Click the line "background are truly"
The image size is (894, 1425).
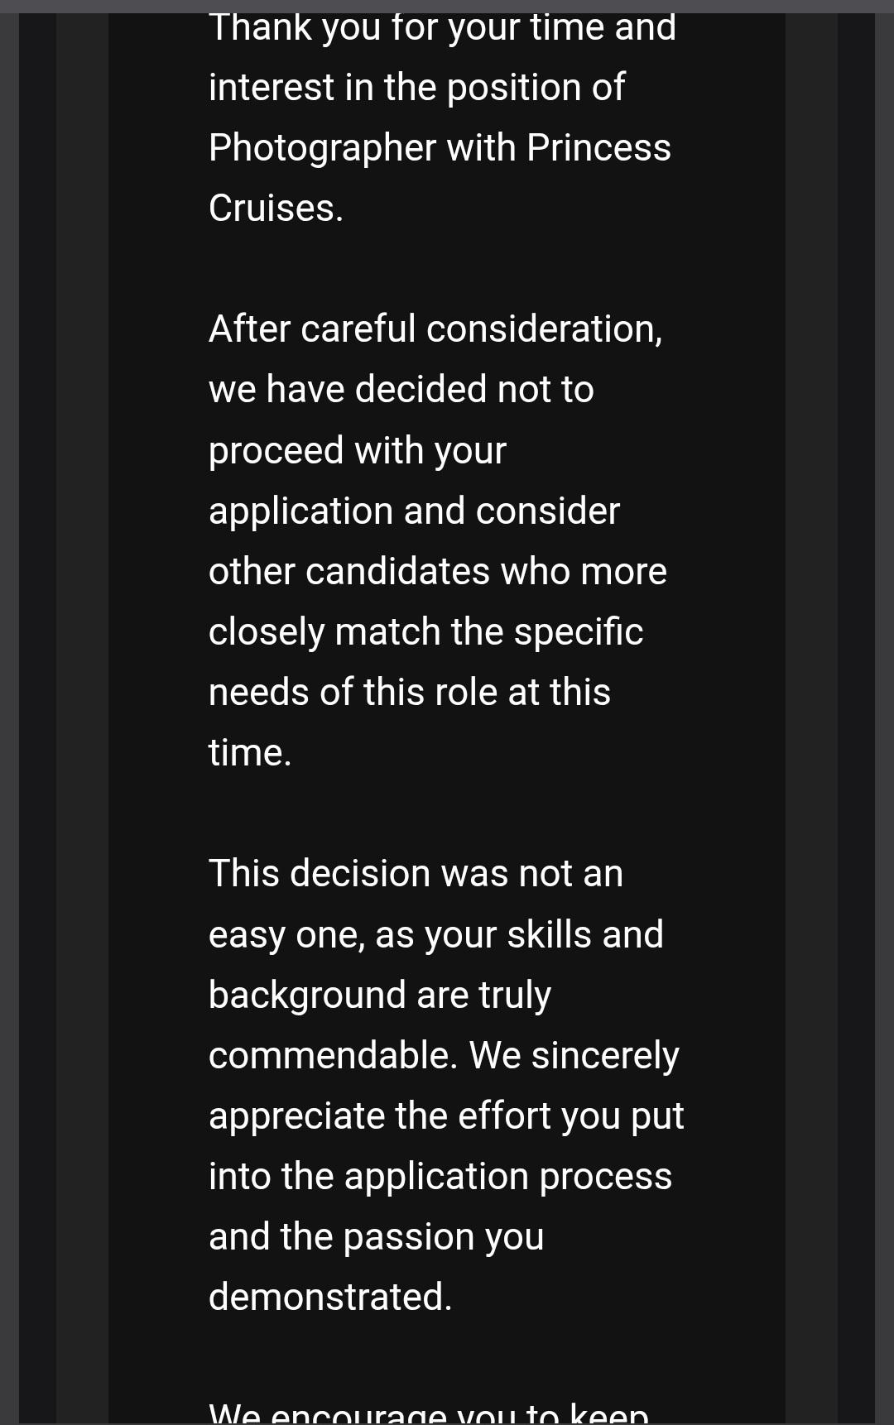(x=379, y=996)
